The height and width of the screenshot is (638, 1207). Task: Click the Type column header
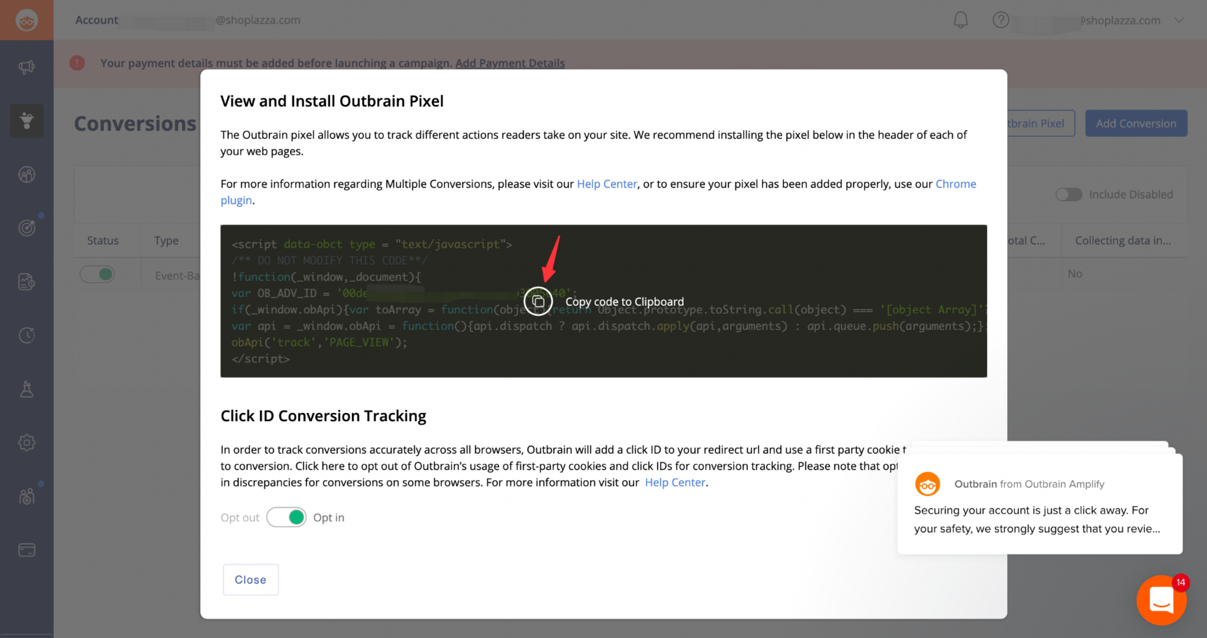[166, 240]
